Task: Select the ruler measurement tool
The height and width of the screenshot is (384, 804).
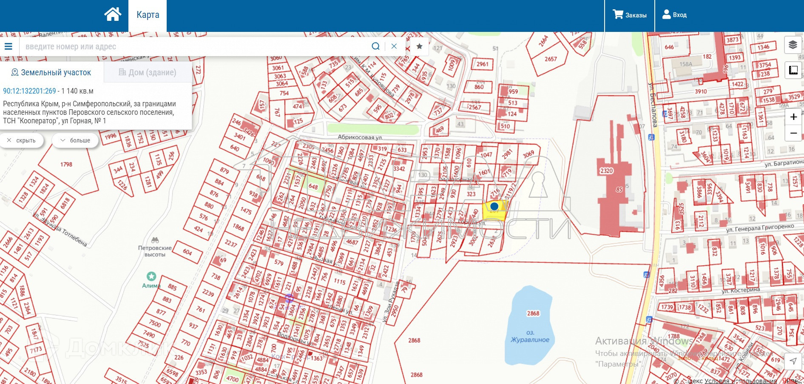Action: coord(793,70)
